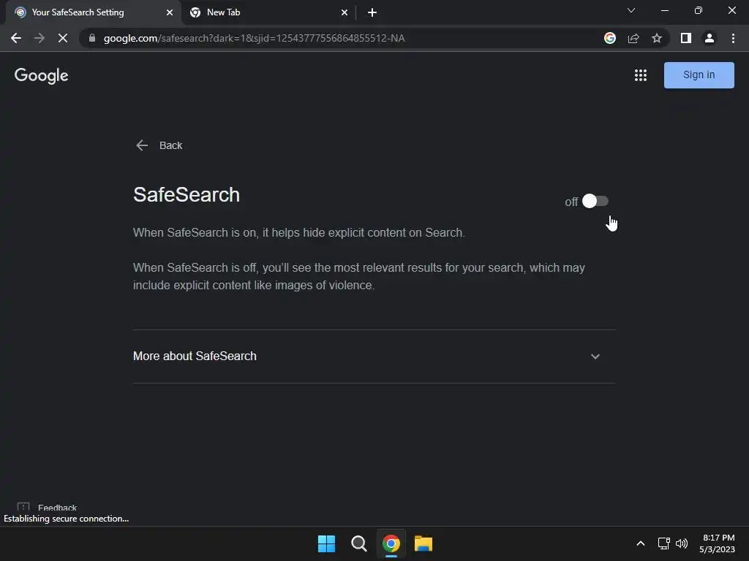Switch to the New Tab tab

coord(268,12)
